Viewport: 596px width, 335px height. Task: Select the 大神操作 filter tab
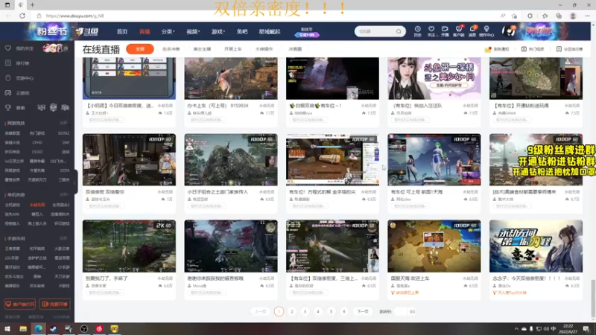(264, 49)
